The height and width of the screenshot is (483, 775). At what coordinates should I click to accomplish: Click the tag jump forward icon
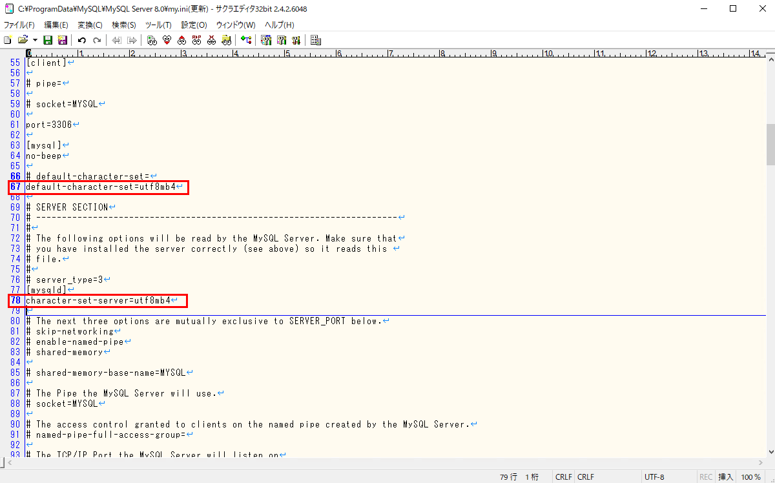pos(132,40)
